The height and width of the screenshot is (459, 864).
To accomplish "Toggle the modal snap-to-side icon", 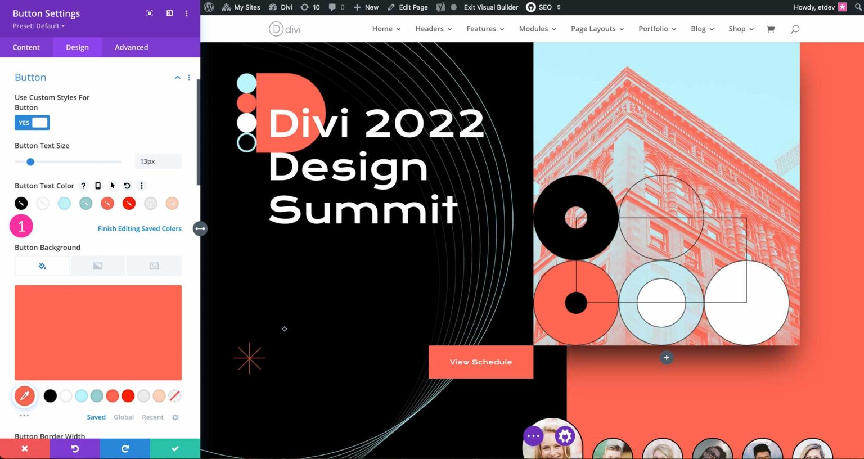I will [x=169, y=13].
